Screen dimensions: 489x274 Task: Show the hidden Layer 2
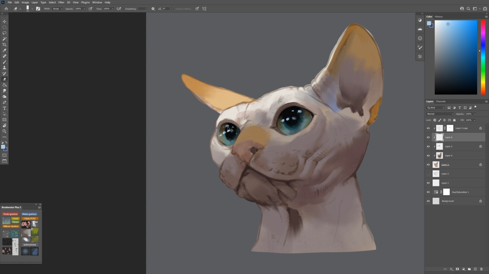[x=428, y=174]
